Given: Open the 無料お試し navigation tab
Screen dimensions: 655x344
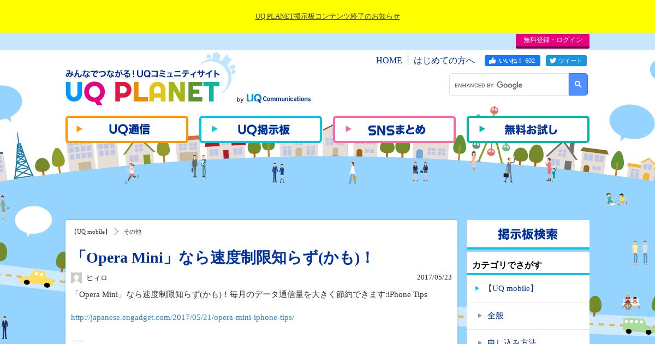Looking at the screenshot, I should pyautogui.click(x=528, y=129).
